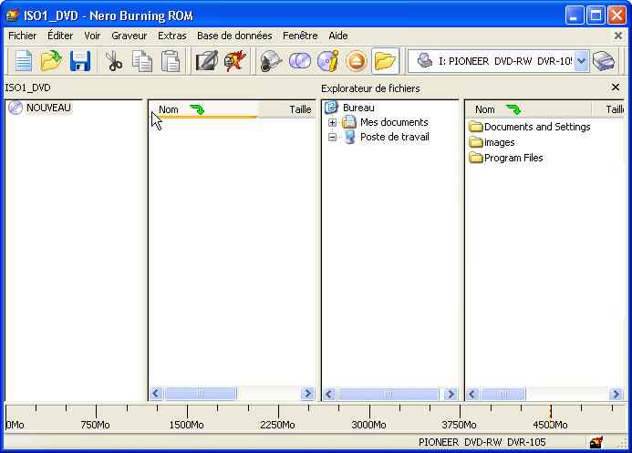Open the Base de données menu
Viewport: 632px width, 453px height.
click(234, 36)
